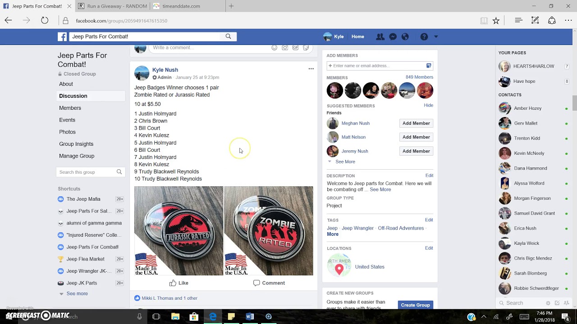
Task: Click Kyle Nush author name
Action: tap(165, 70)
